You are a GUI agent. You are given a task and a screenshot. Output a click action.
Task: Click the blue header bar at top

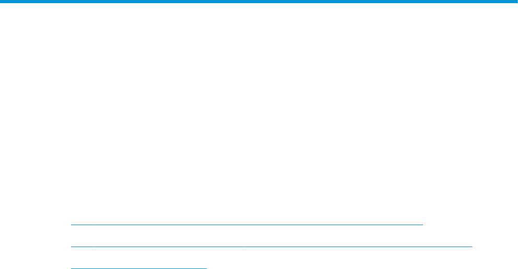click(259, 2)
